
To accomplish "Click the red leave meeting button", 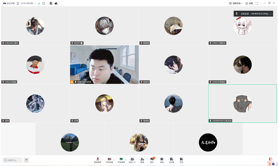I will (x=271, y=159).
